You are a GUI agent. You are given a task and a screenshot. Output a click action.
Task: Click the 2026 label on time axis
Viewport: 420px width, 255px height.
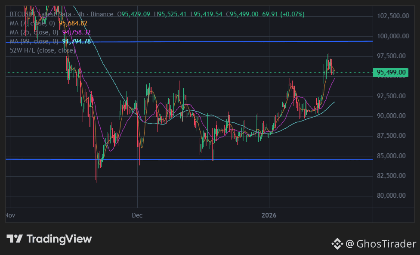coord(269,215)
